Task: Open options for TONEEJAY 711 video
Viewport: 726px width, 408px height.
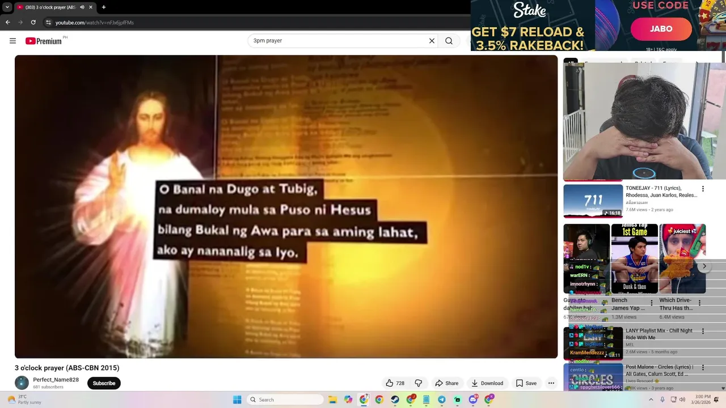Action: point(703,189)
